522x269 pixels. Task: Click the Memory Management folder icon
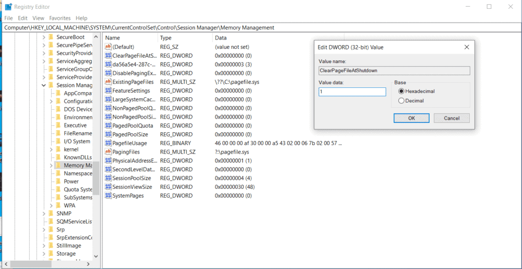[58, 165]
